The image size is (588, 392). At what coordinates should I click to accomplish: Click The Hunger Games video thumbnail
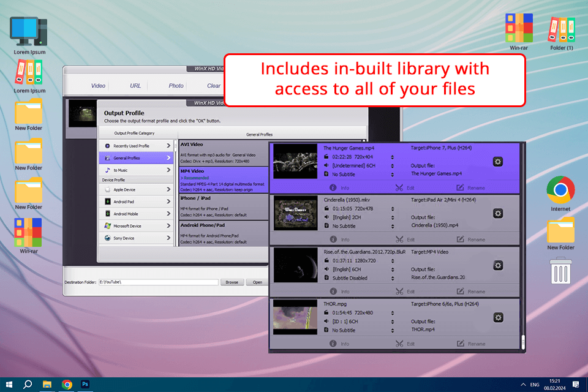[295, 161]
